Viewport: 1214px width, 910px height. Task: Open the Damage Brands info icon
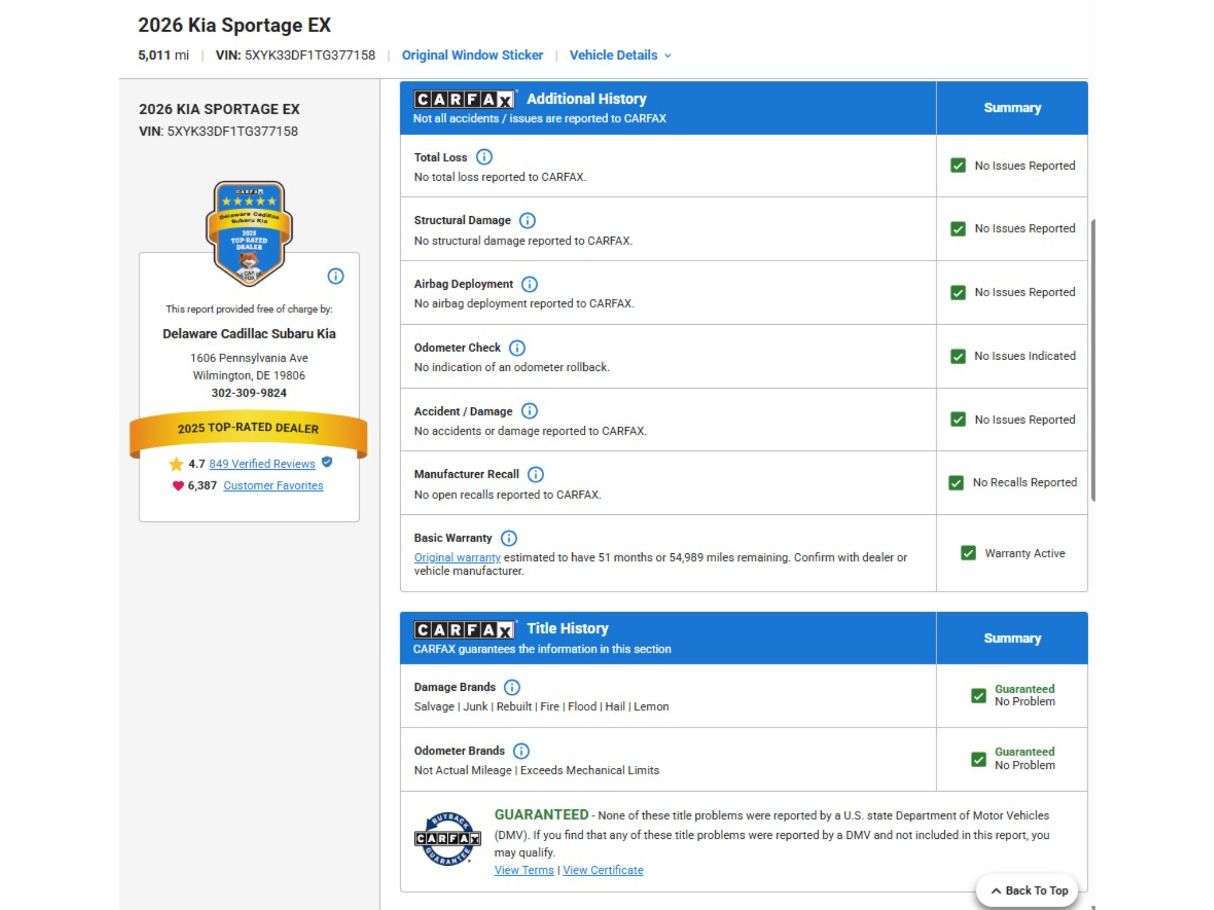pos(512,687)
